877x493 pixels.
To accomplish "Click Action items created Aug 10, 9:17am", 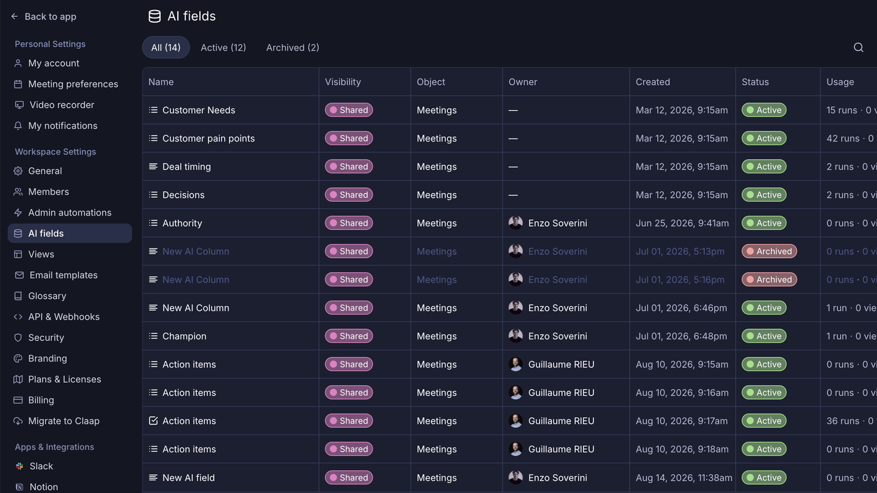I will tap(189, 421).
